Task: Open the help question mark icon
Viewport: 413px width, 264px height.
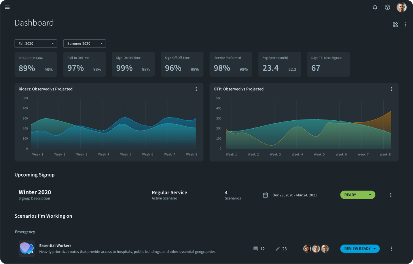Action: click(x=387, y=7)
